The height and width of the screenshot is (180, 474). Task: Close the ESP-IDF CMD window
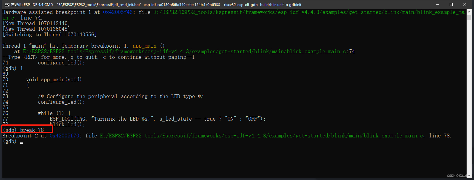[465, 4]
